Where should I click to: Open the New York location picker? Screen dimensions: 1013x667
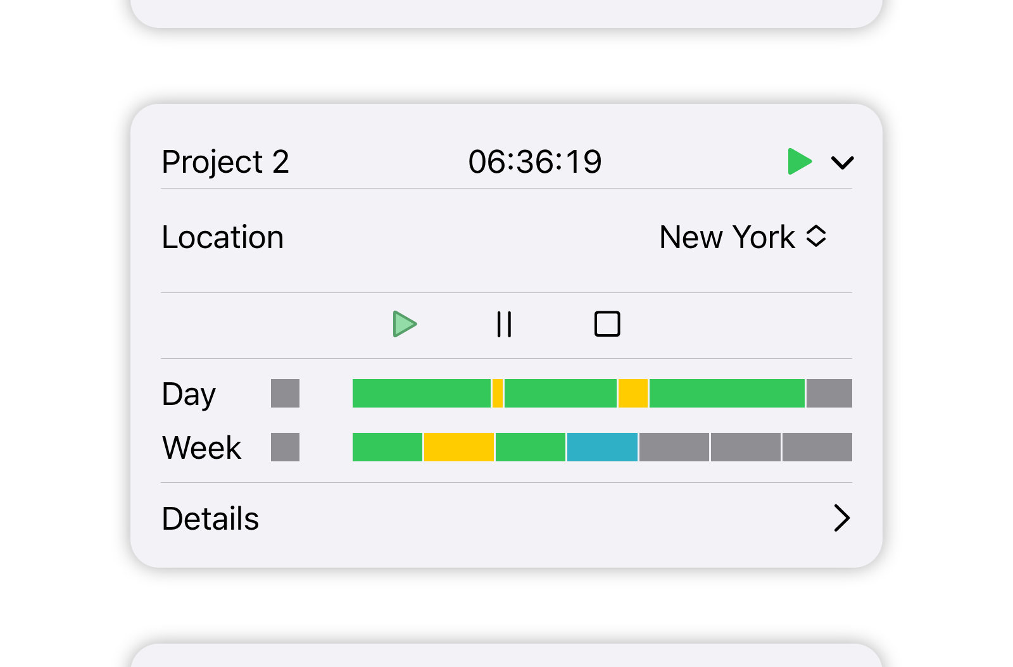click(742, 237)
